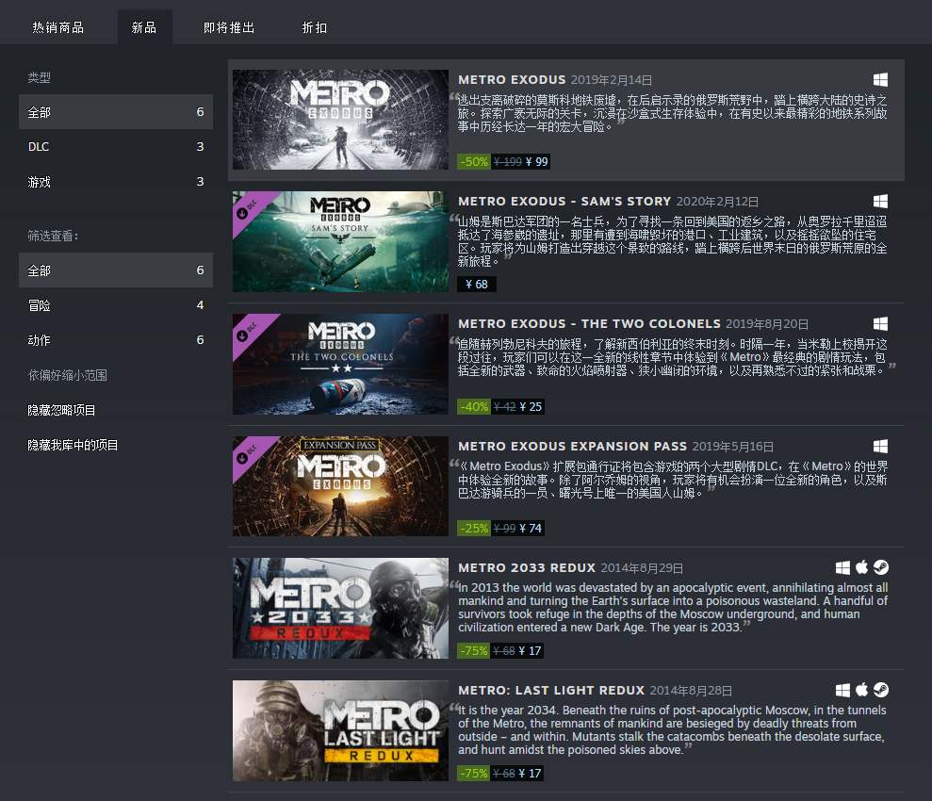Image resolution: width=932 pixels, height=801 pixels.
Task: Open the 即将推出 tab
Action: coord(229,27)
